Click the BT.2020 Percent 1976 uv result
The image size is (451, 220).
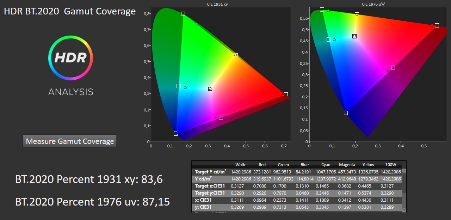(92, 202)
